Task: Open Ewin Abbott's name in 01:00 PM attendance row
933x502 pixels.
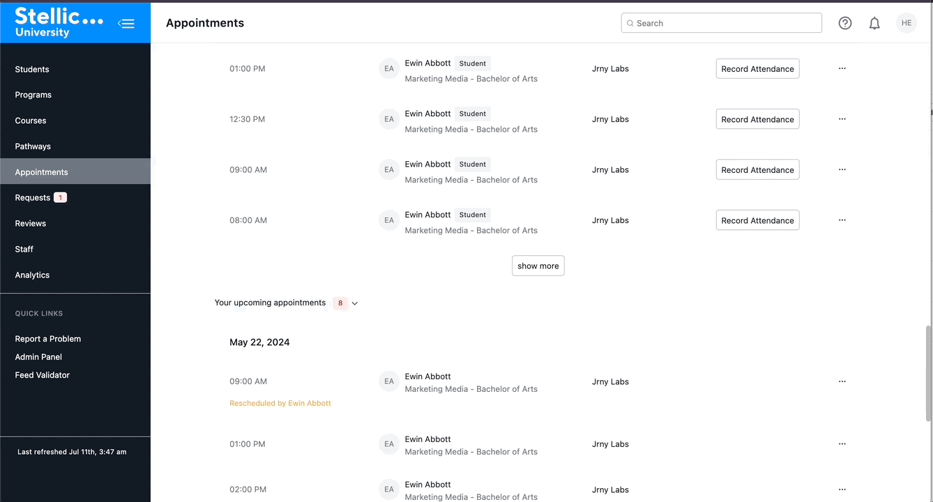Action: click(x=427, y=63)
